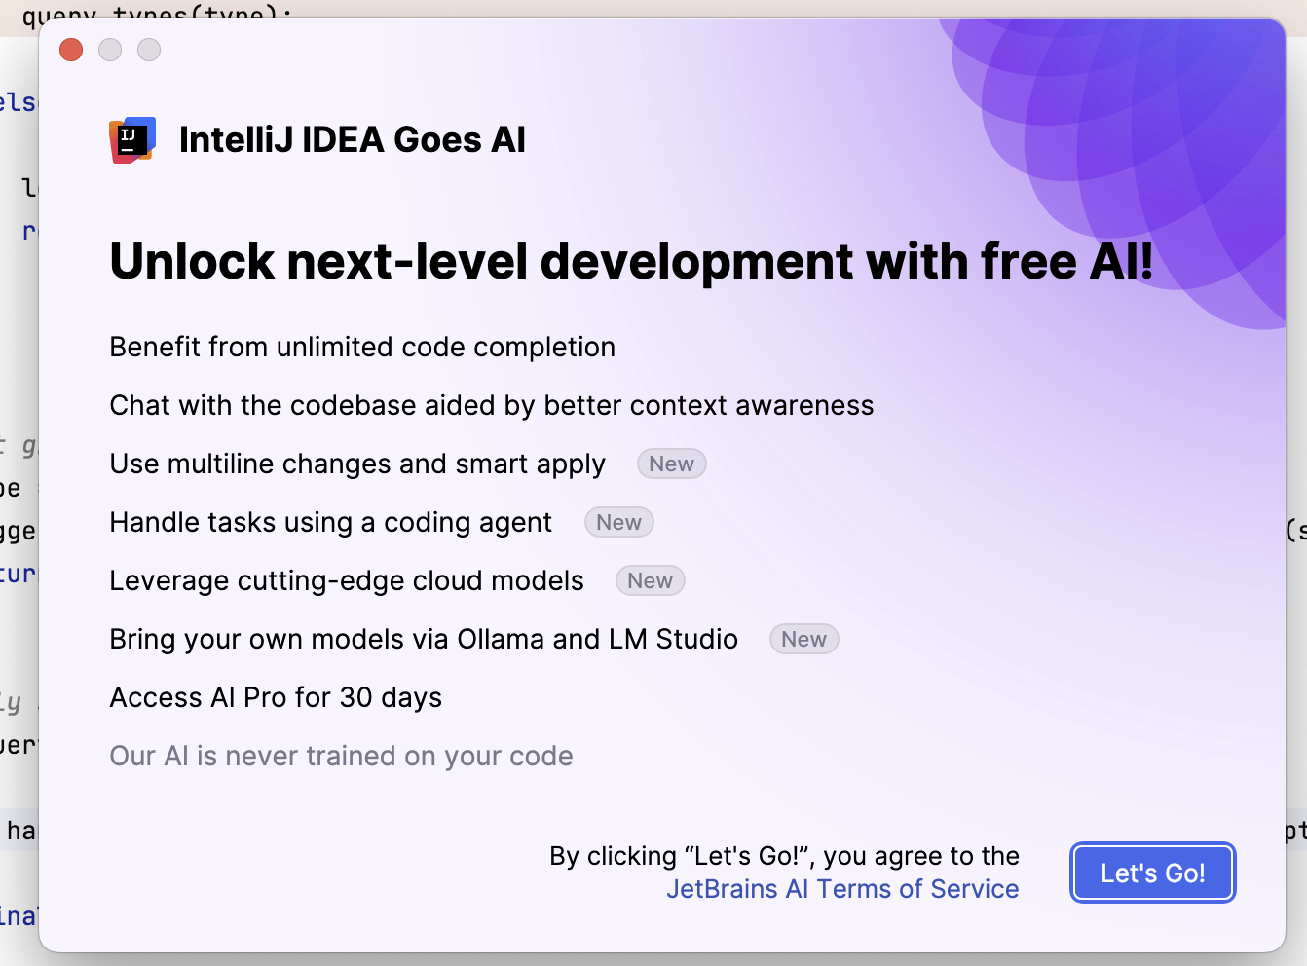Viewport: 1307px width, 966px height.
Task: Select the 'Chat with the codebase' line
Action: [492, 406]
